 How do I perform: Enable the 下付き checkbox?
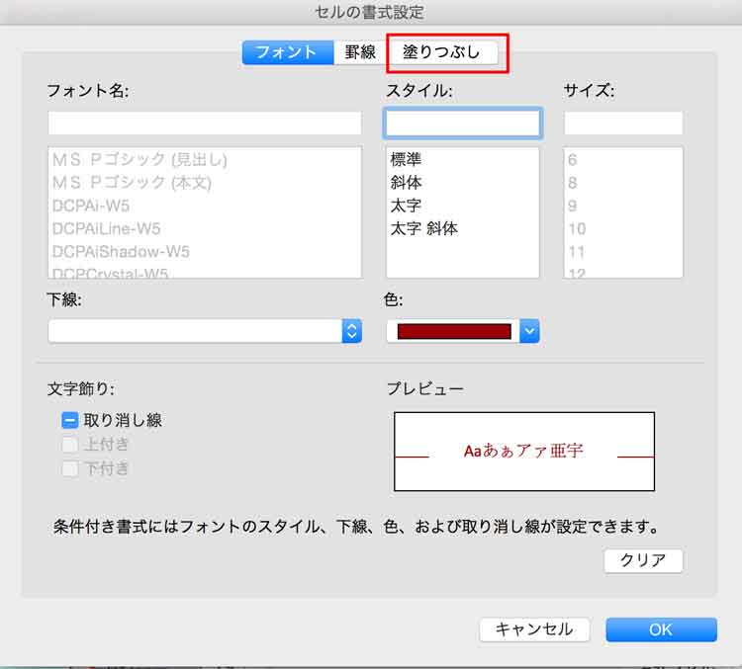[x=70, y=468]
